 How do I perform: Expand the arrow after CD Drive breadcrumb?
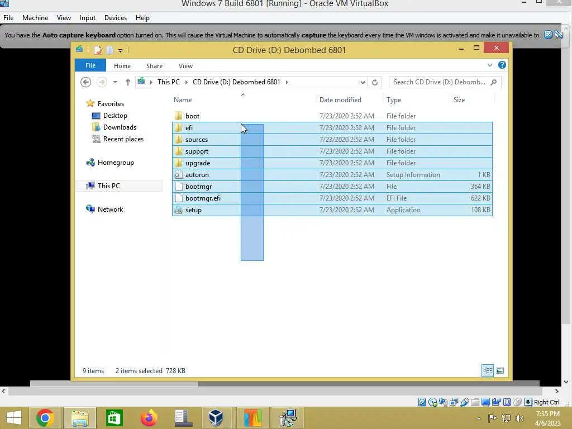pyautogui.click(x=287, y=82)
